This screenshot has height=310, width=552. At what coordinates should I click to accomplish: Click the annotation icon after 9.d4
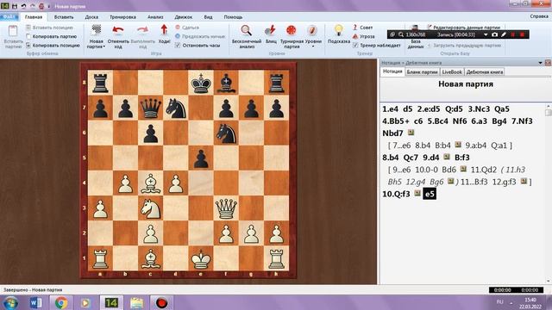447,157
